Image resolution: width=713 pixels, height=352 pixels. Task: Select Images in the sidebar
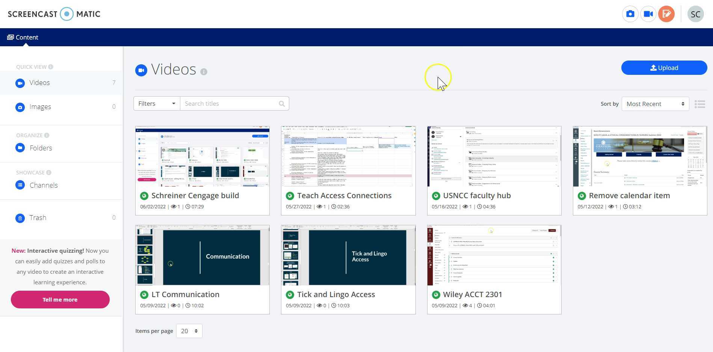[62, 107]
